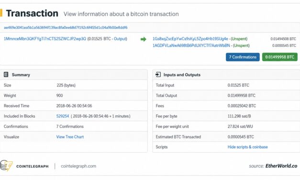Open transaction hash ae469e3041ea5b1a link
The image size is (300, 180).
(66, 28)
